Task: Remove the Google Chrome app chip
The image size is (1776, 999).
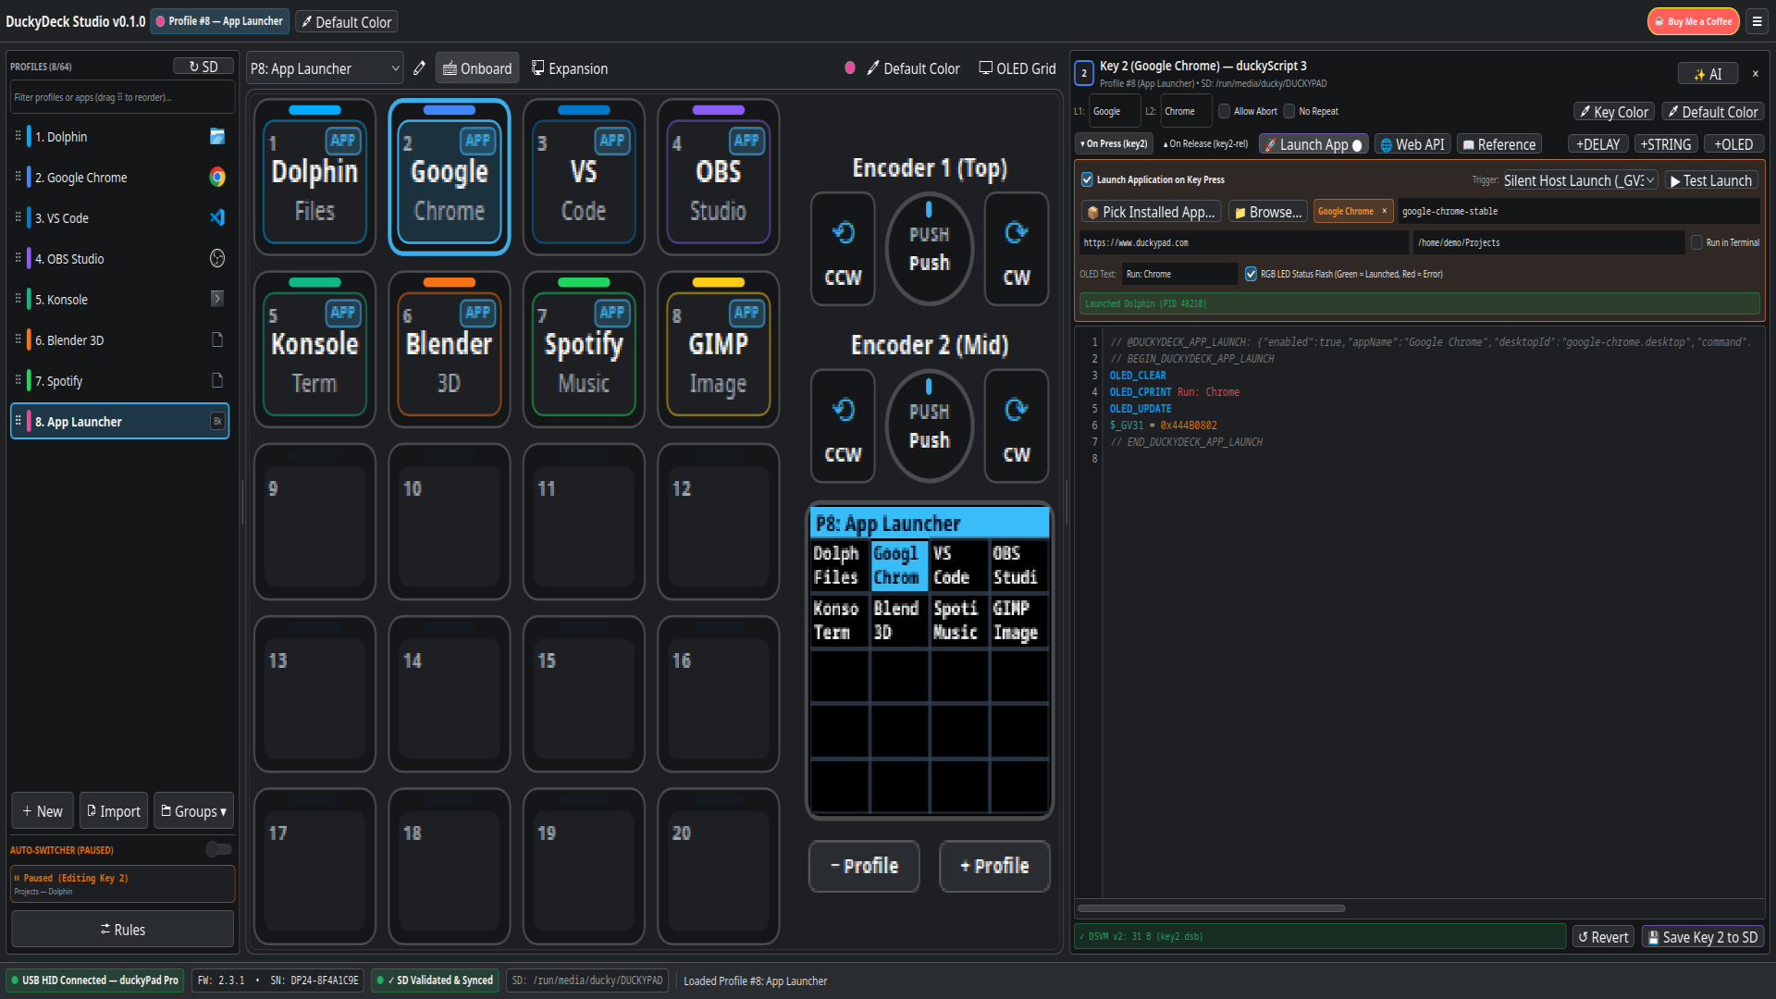Action: click(1384, 211)
